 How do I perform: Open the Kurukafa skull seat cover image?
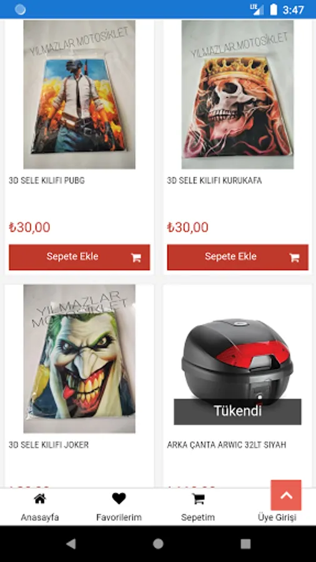pos(237,94)
